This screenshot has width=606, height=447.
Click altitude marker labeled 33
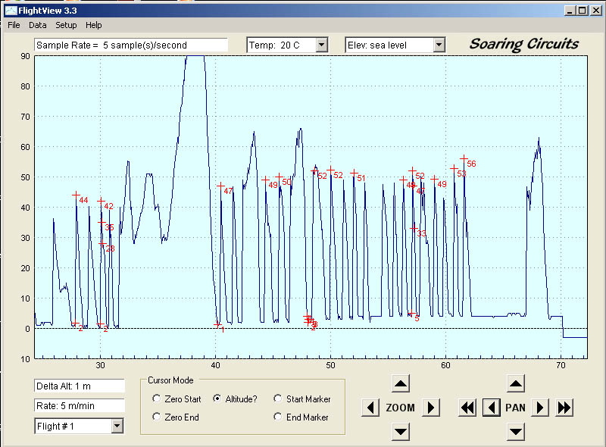(414, 228)
